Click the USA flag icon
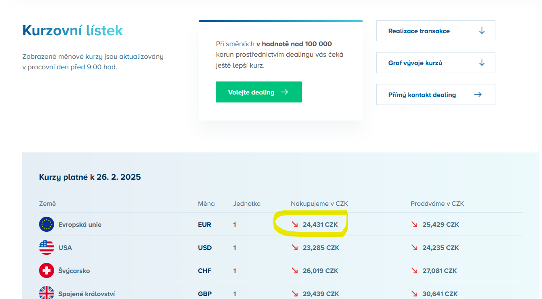The height and width of the screenshot is (299, 542). point(47,248)
